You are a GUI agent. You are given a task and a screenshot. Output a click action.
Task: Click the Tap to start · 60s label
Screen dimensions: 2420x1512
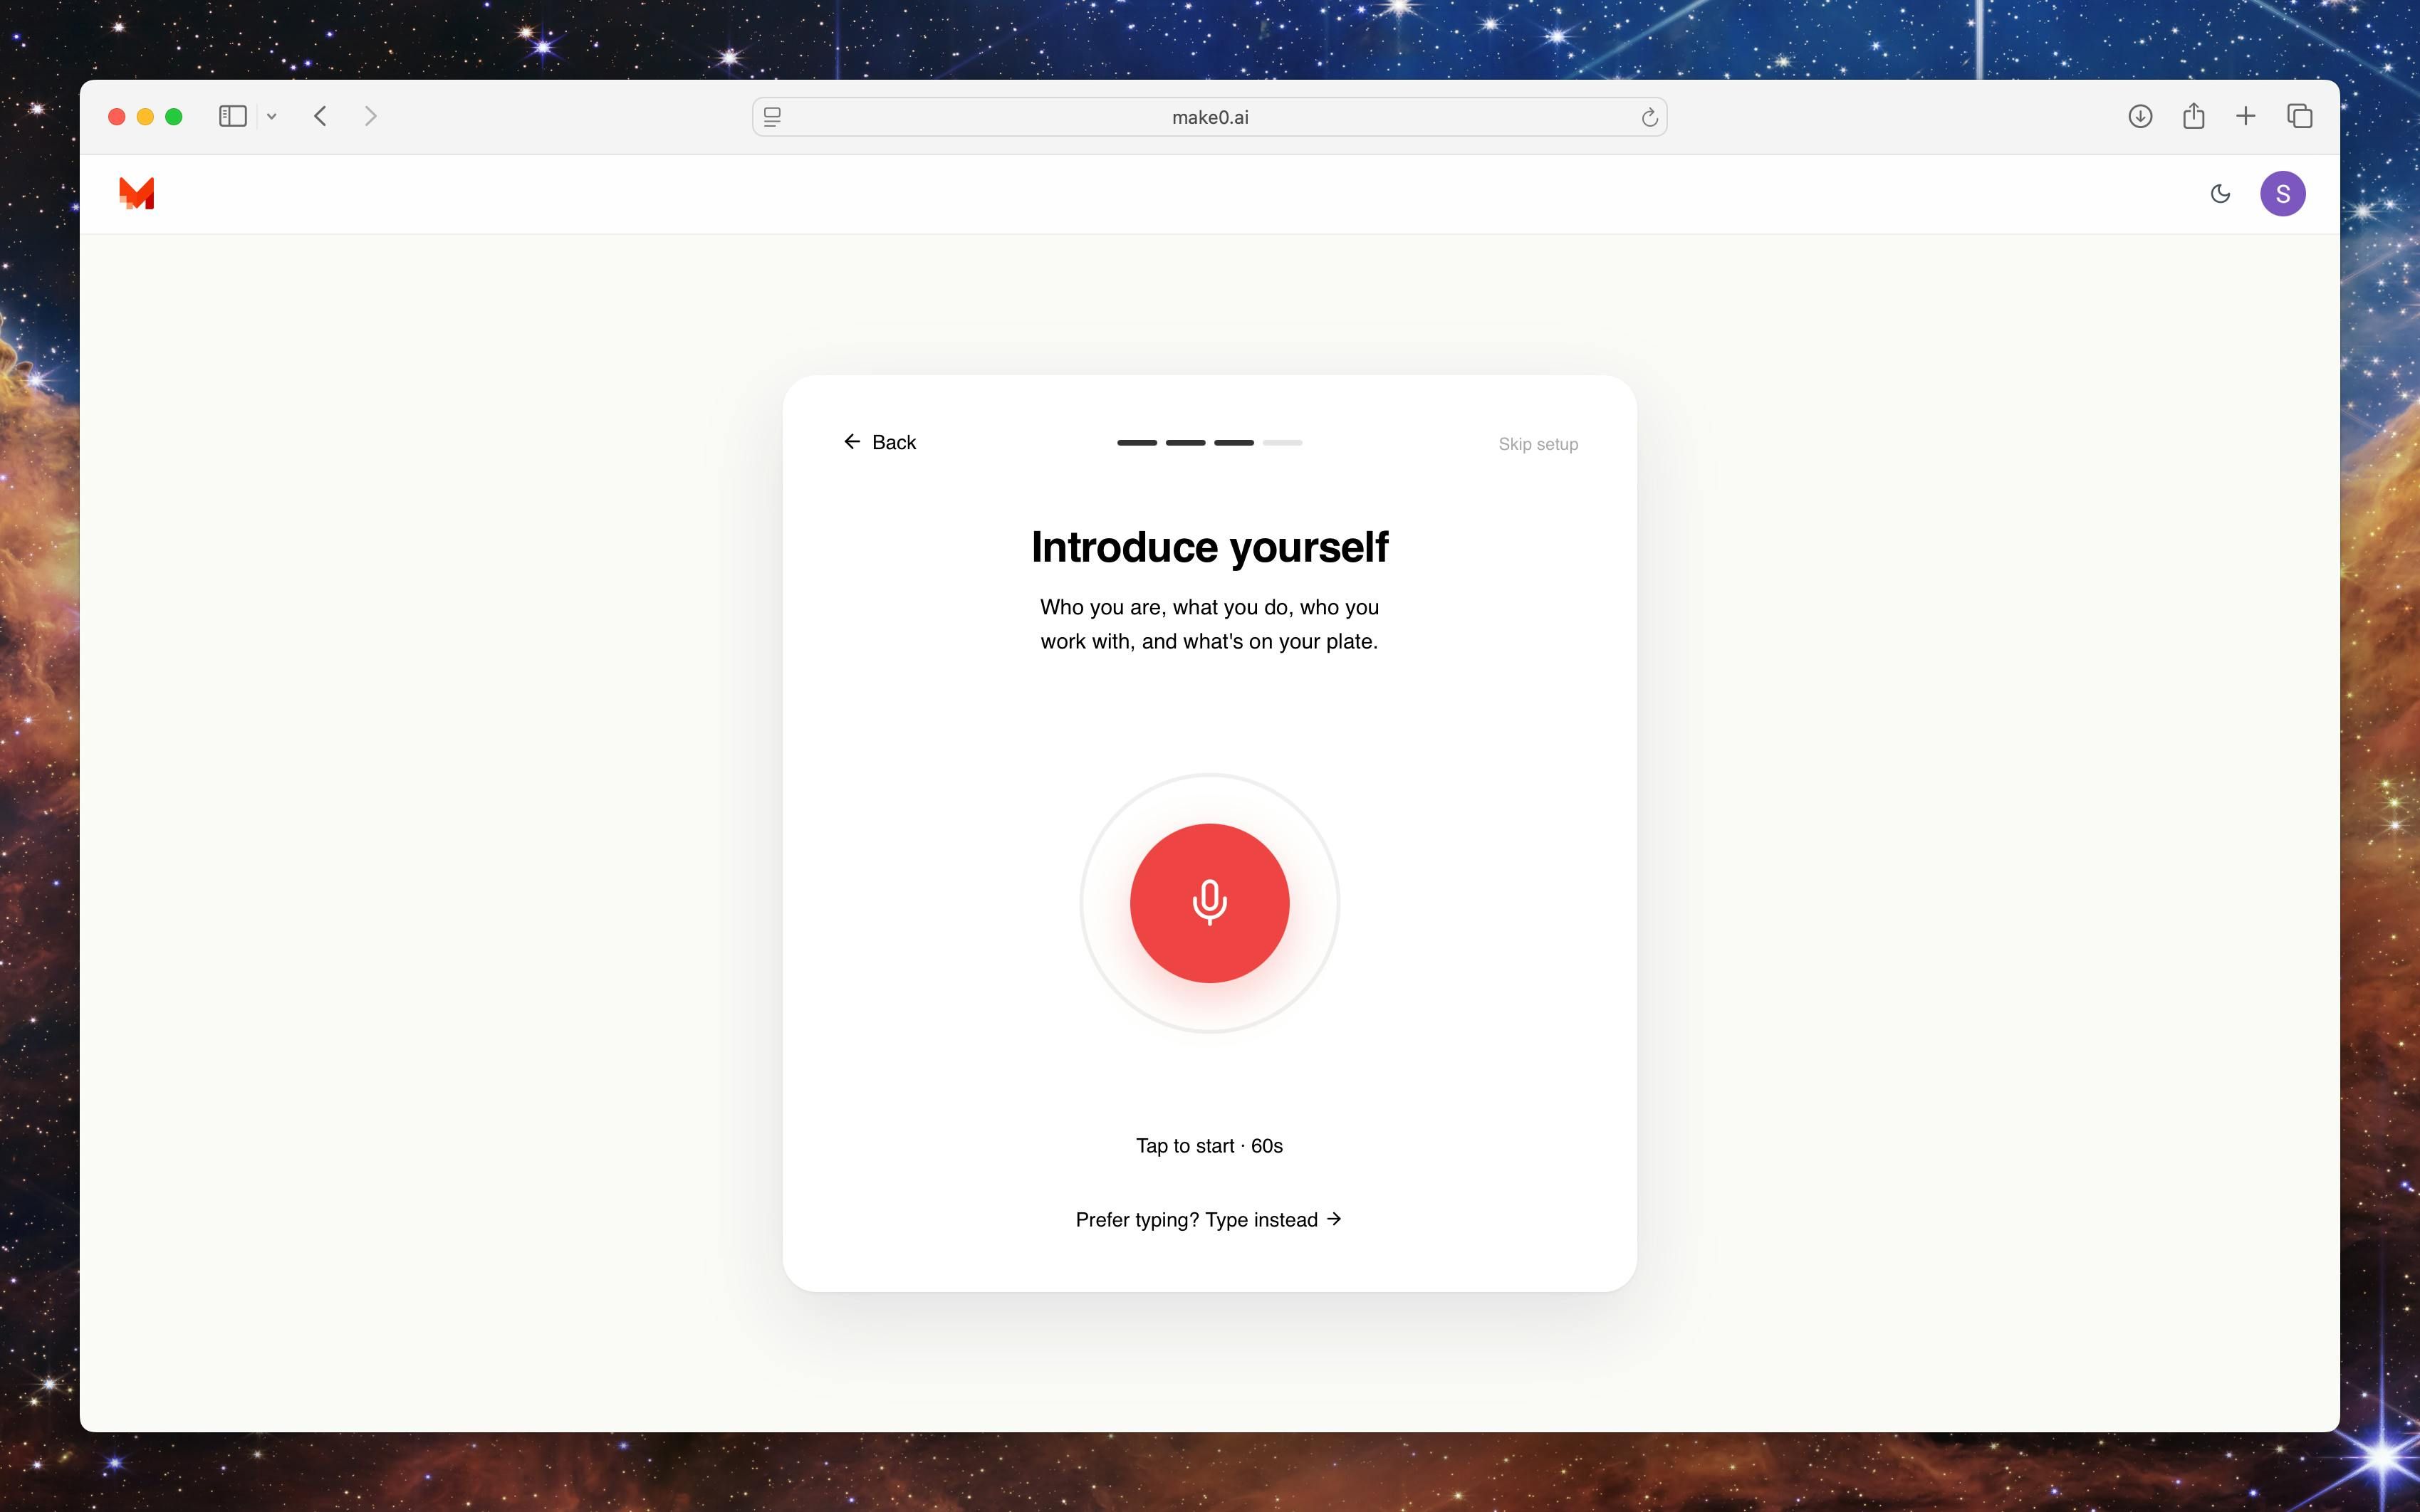[1209, 1145]
